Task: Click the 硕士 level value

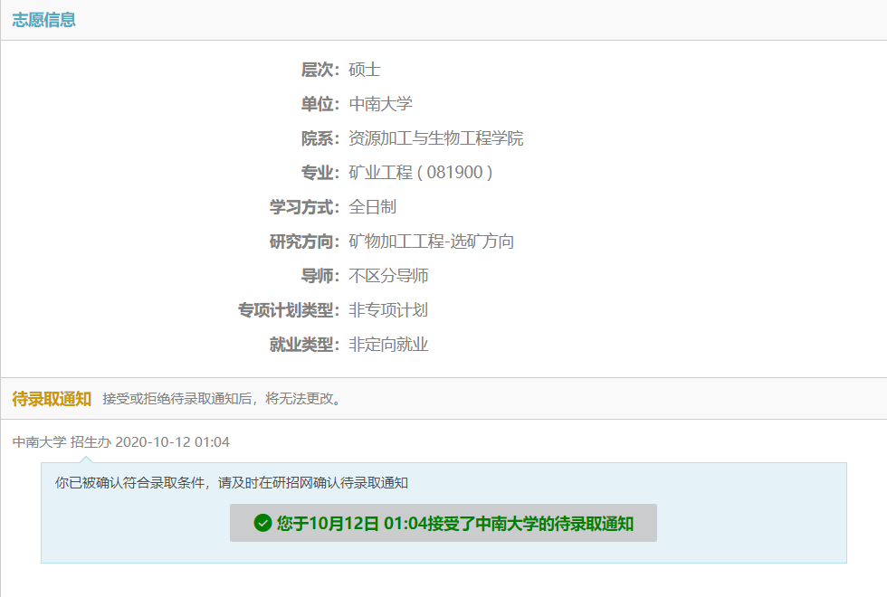Action: pyautogui.click(x=365, y=70)
